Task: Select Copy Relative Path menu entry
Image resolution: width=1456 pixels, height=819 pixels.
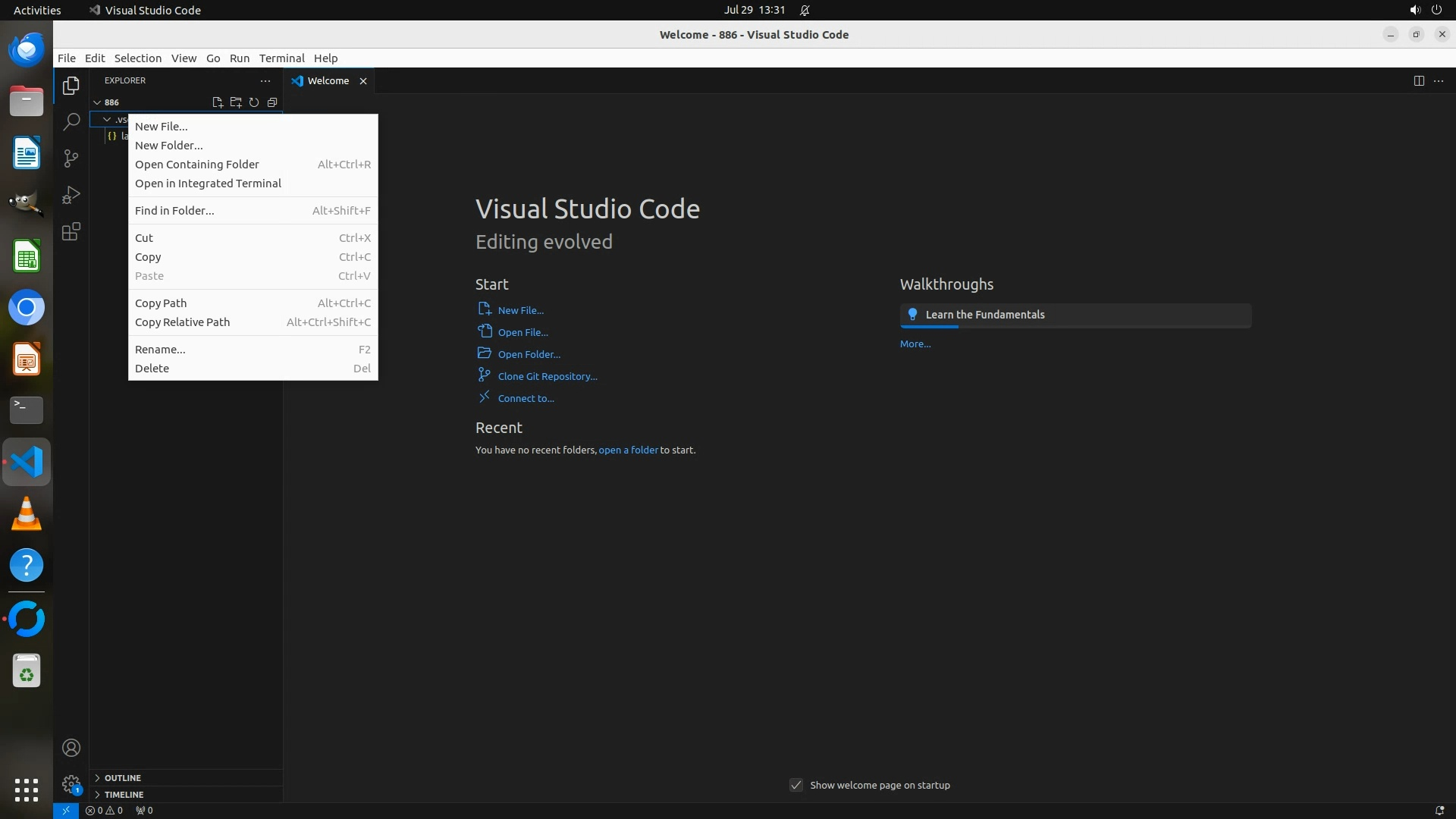Action: pyautogui.click(x=182, y=322)
